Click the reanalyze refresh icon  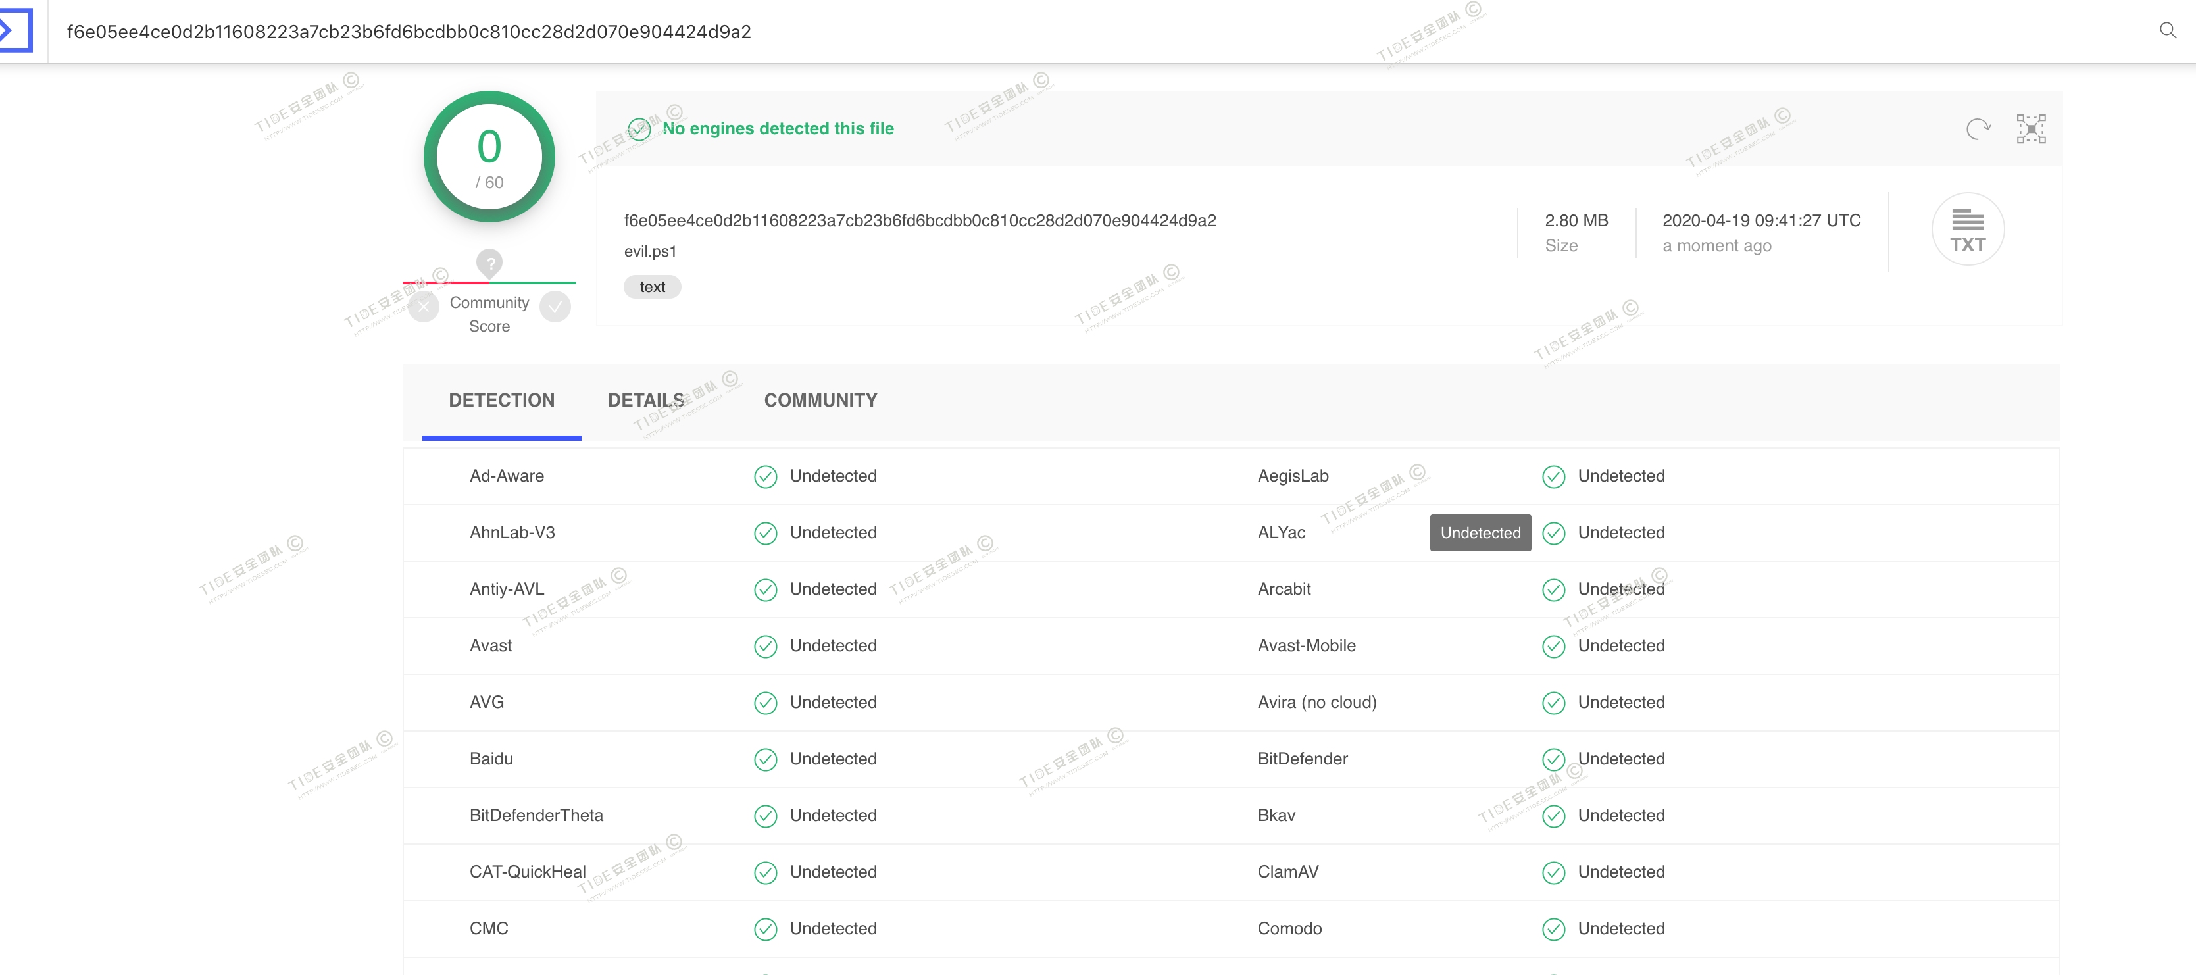[x=1977, y=129]
